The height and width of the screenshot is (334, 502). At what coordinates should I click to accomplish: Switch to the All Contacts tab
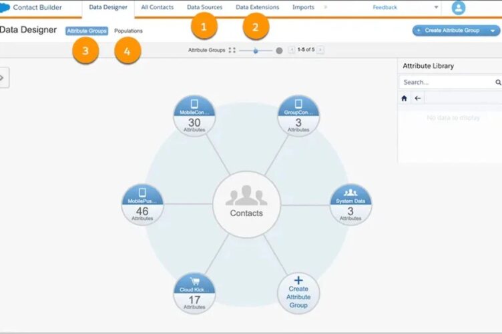157,7
